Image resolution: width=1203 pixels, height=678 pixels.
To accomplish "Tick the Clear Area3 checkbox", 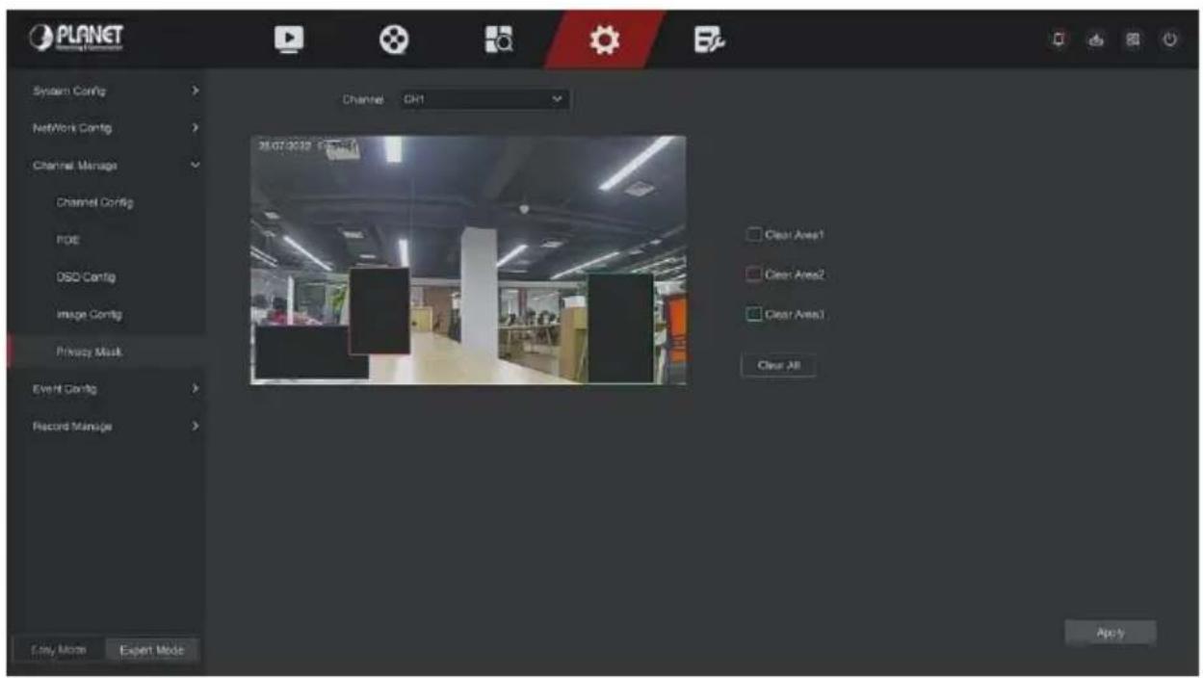I will point(755,313).
